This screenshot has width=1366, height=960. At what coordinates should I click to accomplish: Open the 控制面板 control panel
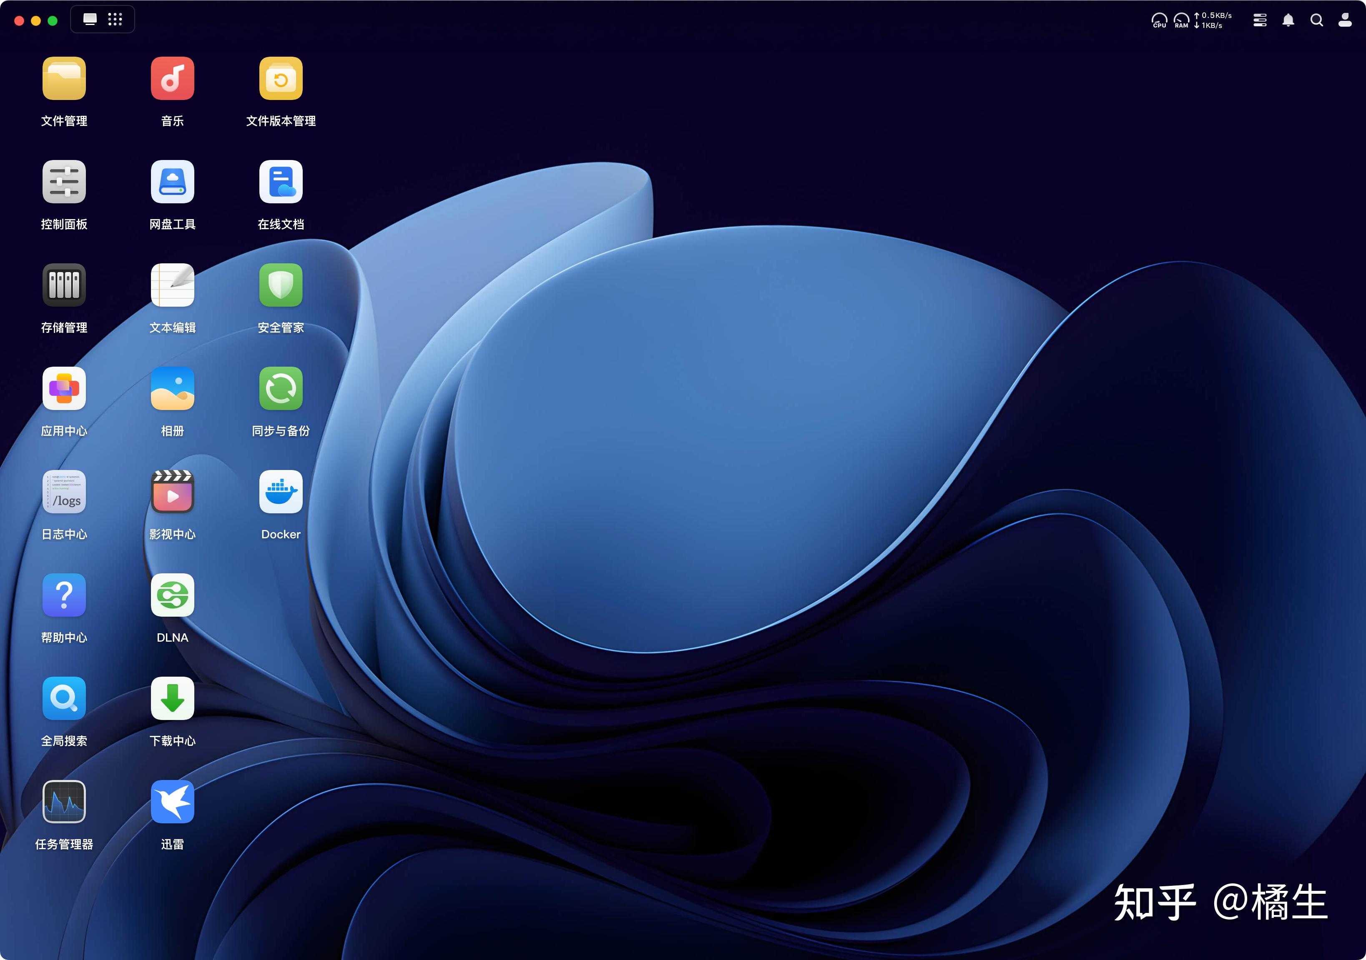pos(64,182)
